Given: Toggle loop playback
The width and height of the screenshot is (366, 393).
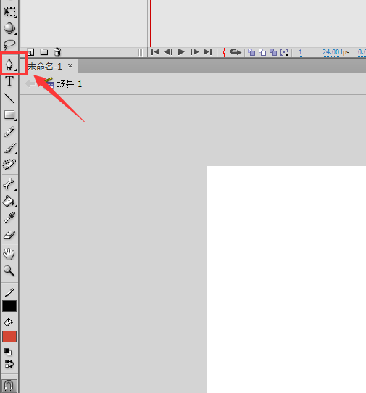Looking at the screenshot, I should (x=236, y=52).
